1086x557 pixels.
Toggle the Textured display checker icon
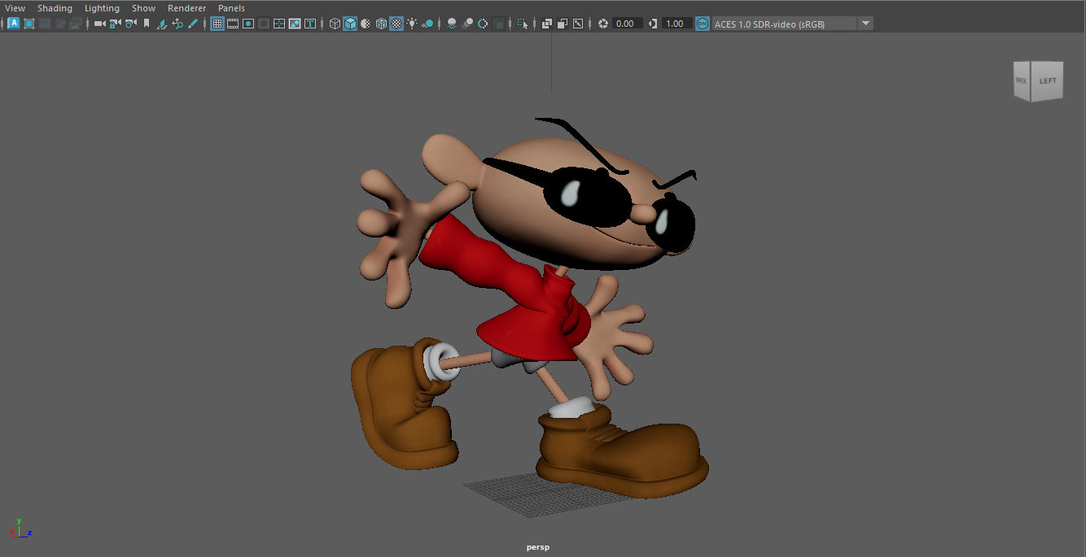point(396,24)
